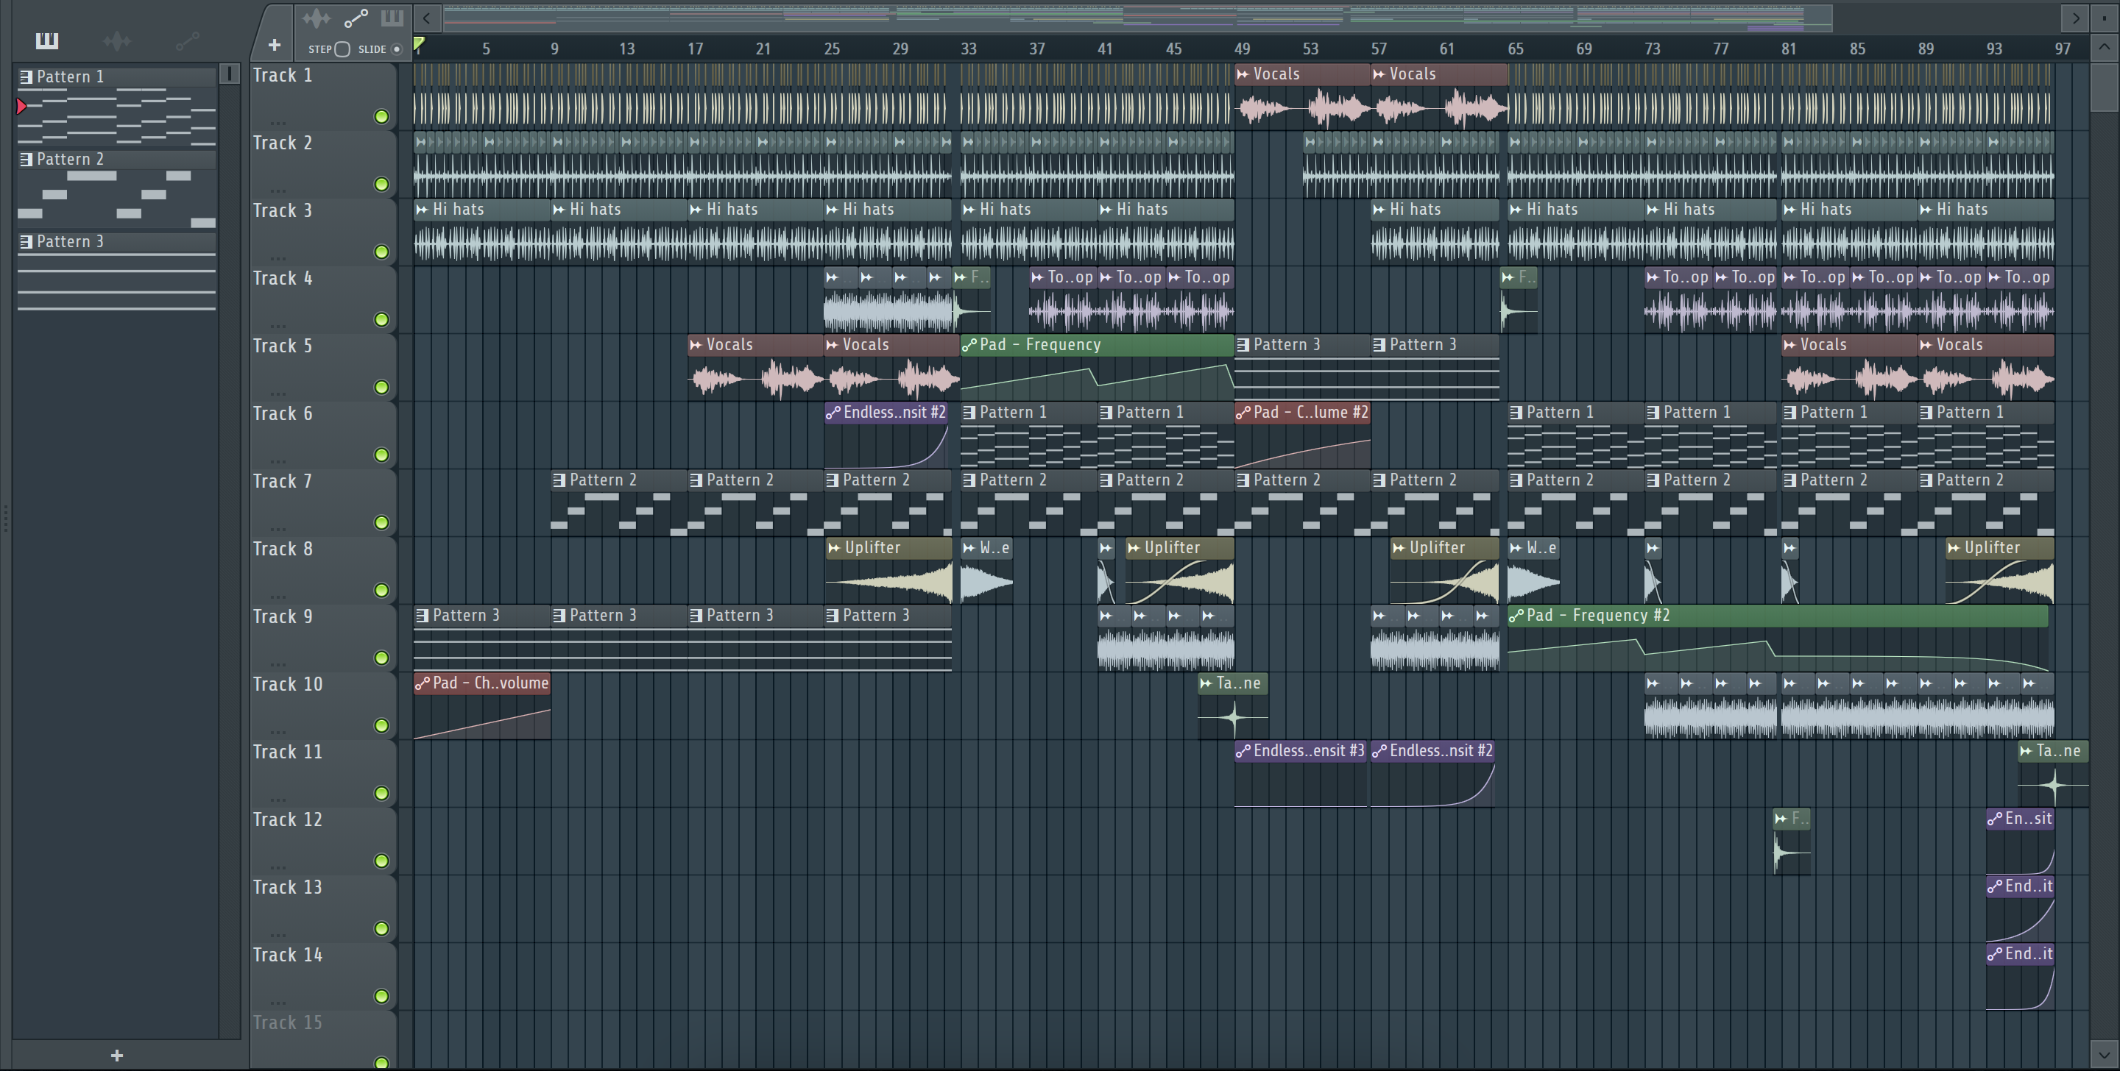Click the automation icon on Pad - Frequency clip
The image size is (2120, 1071).
[969, 346]
